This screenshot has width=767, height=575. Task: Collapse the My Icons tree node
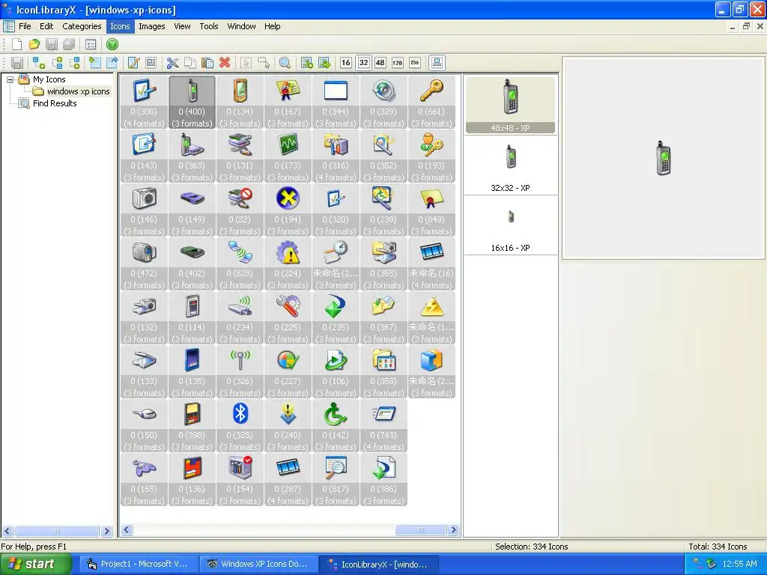(x=10, y=79)
